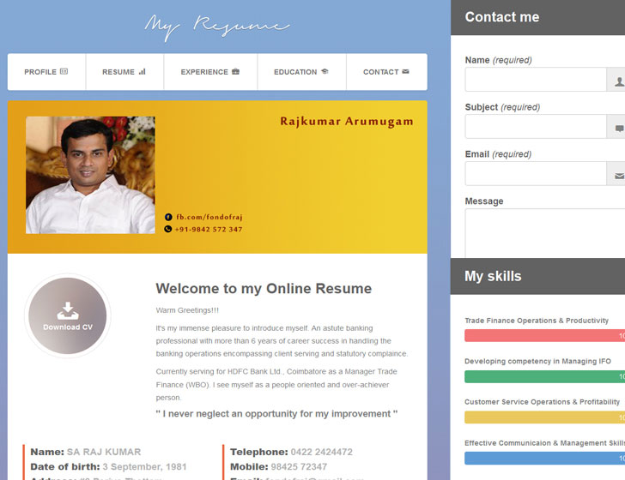Click the Name input field

click(x=535, y=80)
